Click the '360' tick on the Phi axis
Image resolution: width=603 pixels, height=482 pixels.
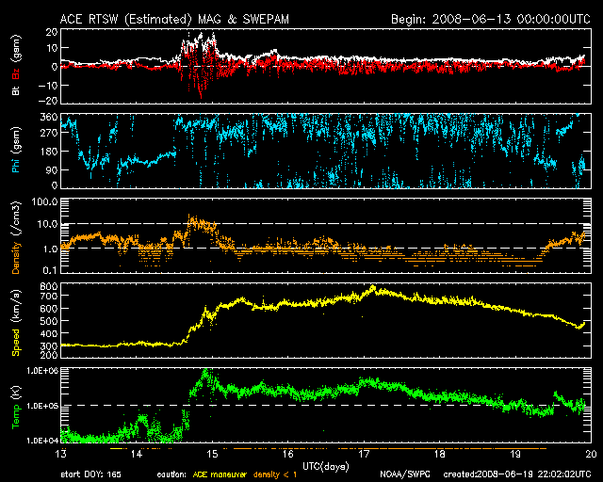tap(49, 117)
